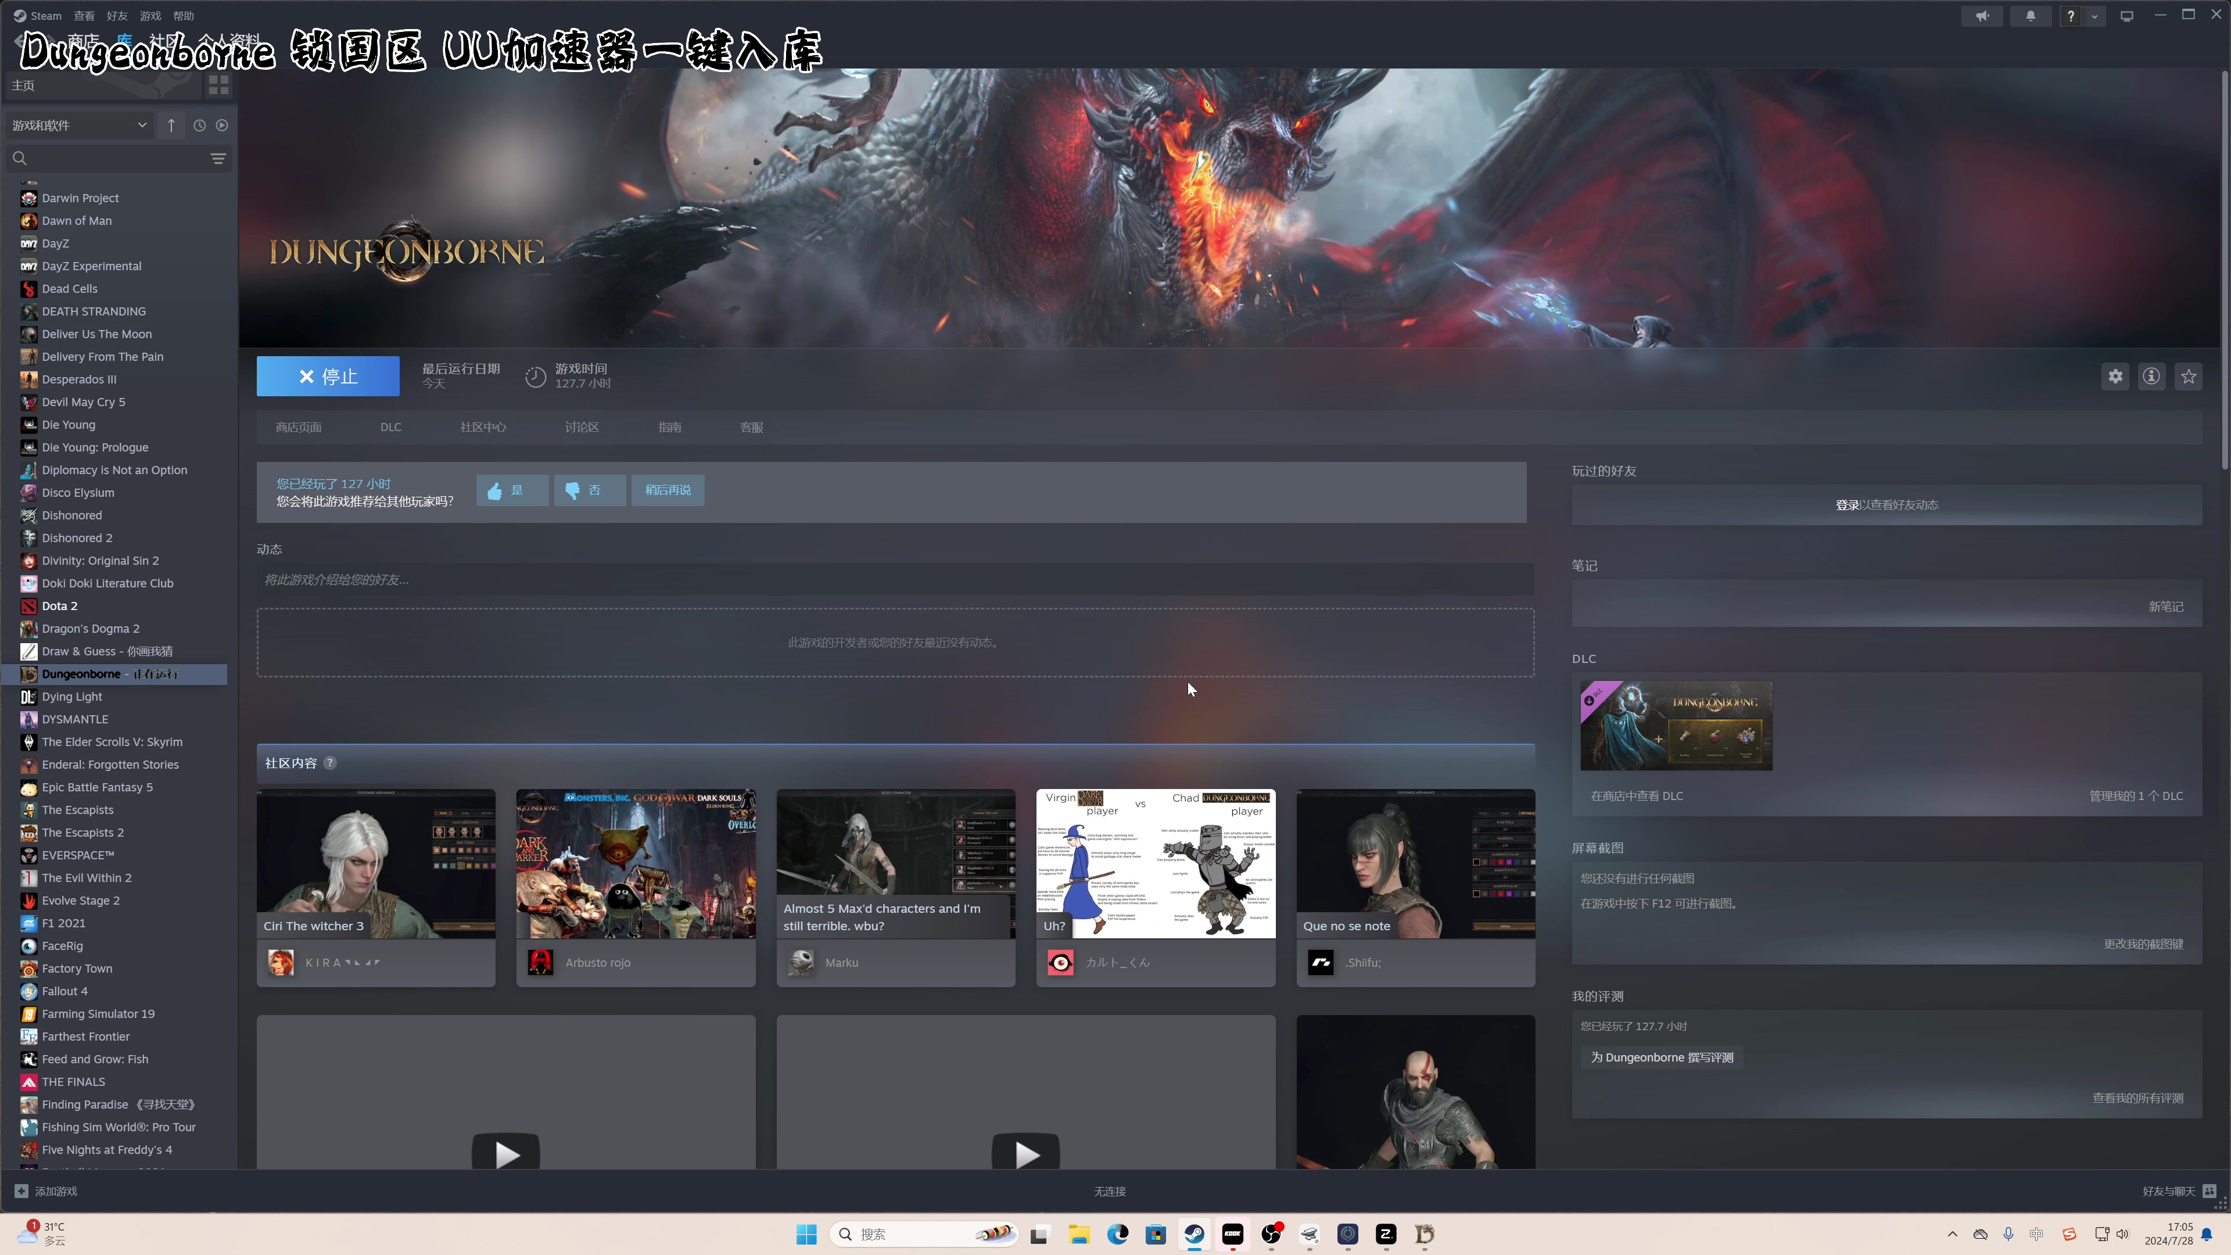Screen dimensions: 2231x1255
Task: Choose thumbs down 否 for recommendation
Action: coord(590,490)
